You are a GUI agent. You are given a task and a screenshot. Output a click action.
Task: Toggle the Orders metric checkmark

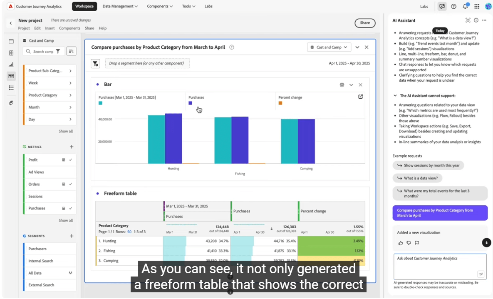70,184
